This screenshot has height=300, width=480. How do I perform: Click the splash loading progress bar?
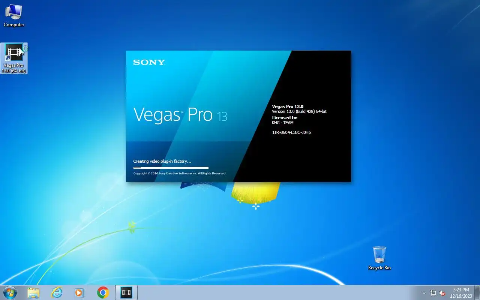click(171, 168)
